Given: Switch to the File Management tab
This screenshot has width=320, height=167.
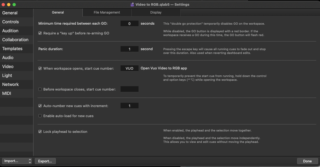Looking at the screenshot, I should tap(107, 12).
